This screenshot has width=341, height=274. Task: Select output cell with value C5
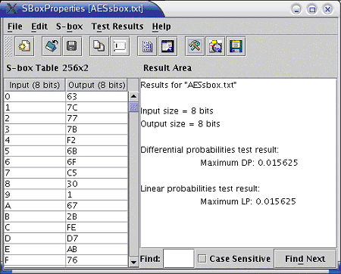tap(97, 173)
